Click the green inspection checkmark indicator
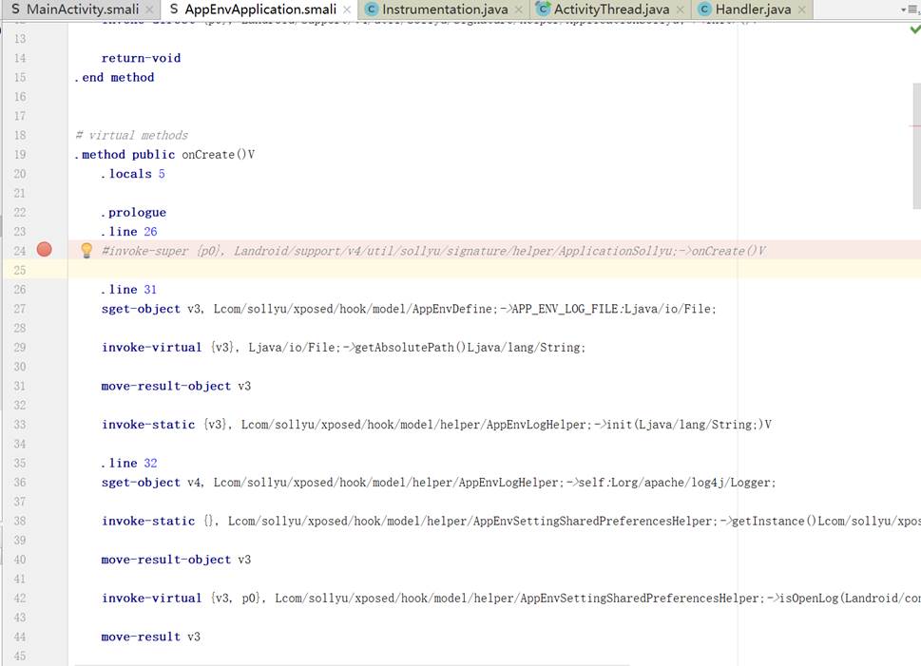This screenshot has width=921, height=666. point(914,29)
